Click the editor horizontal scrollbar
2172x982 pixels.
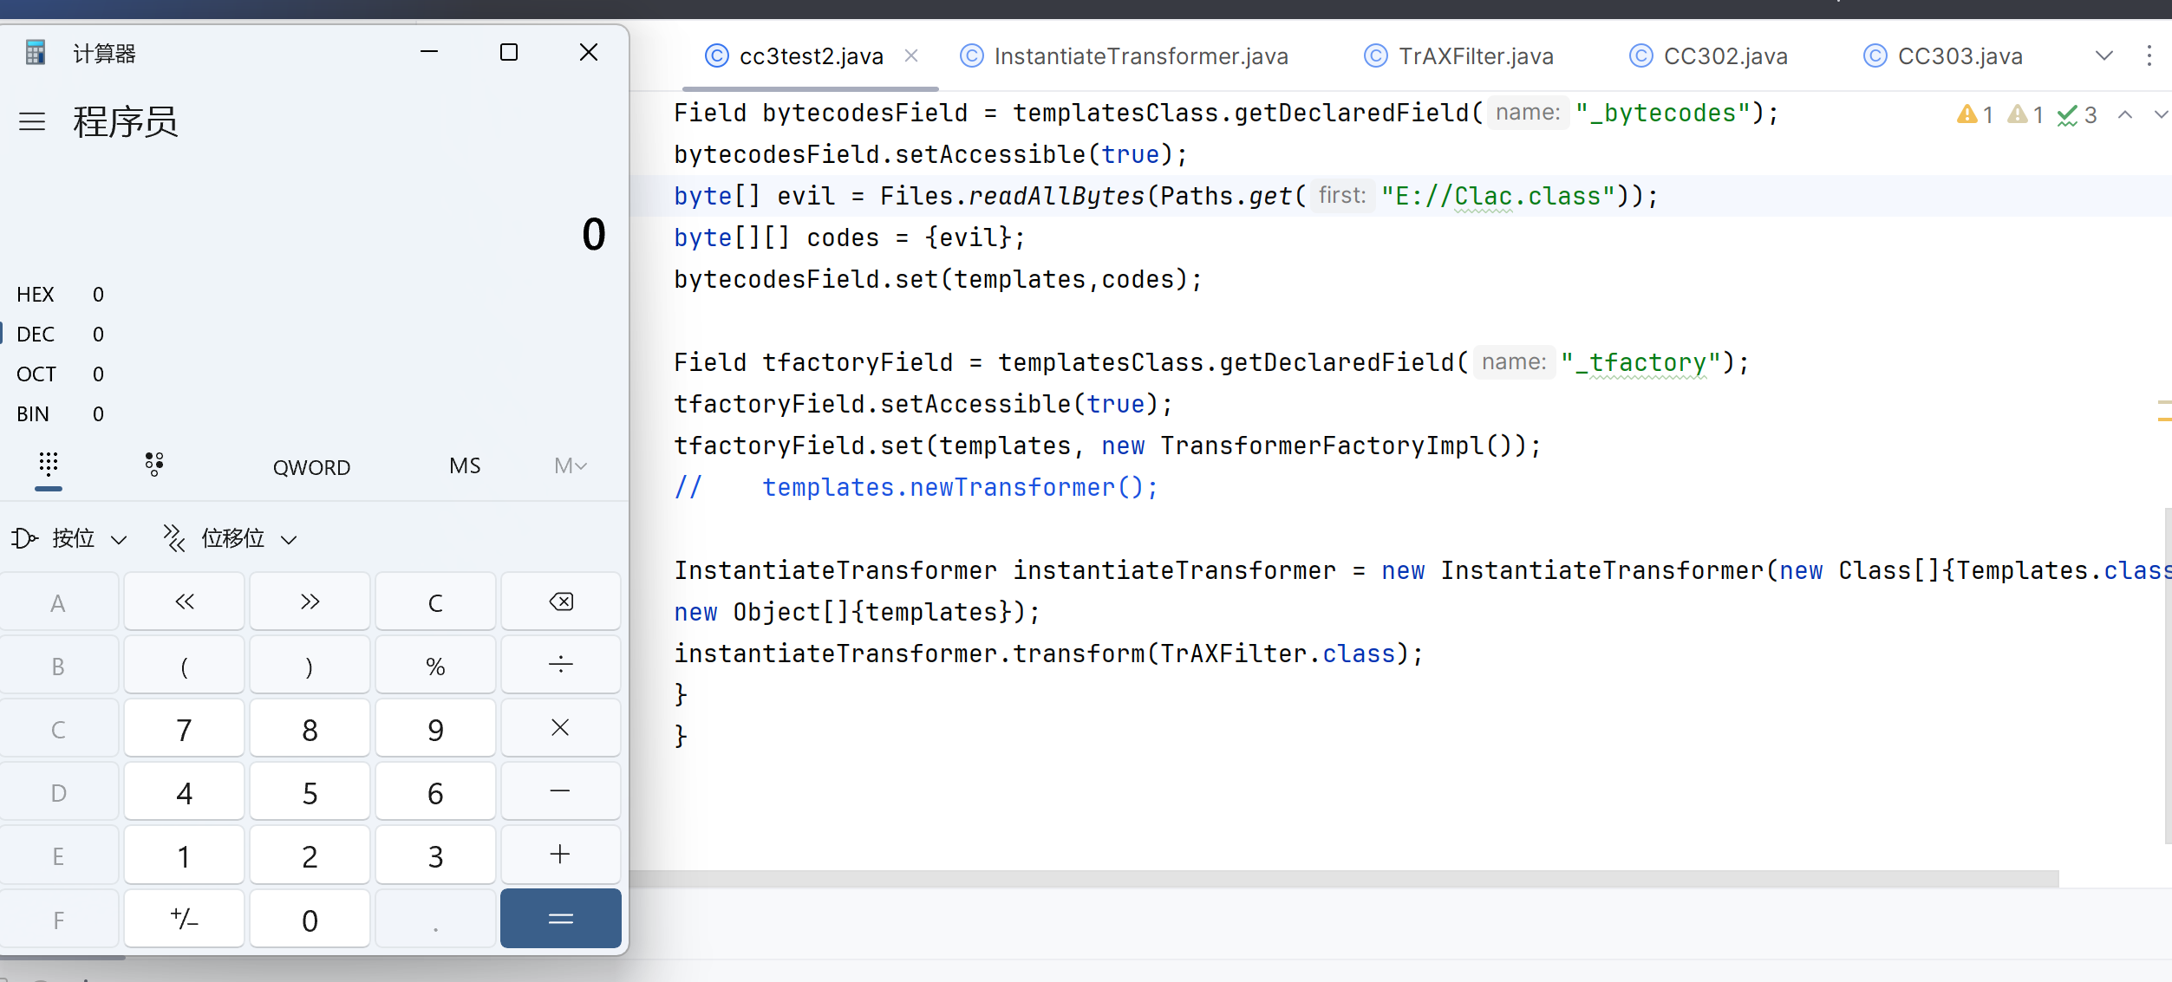(1344, 879)
